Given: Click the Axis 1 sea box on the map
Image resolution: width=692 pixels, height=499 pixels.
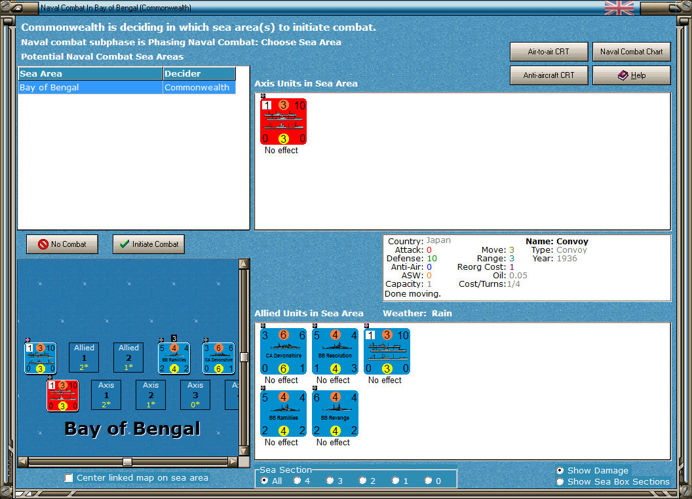Looking at the screenshot, I should point(106,395).
